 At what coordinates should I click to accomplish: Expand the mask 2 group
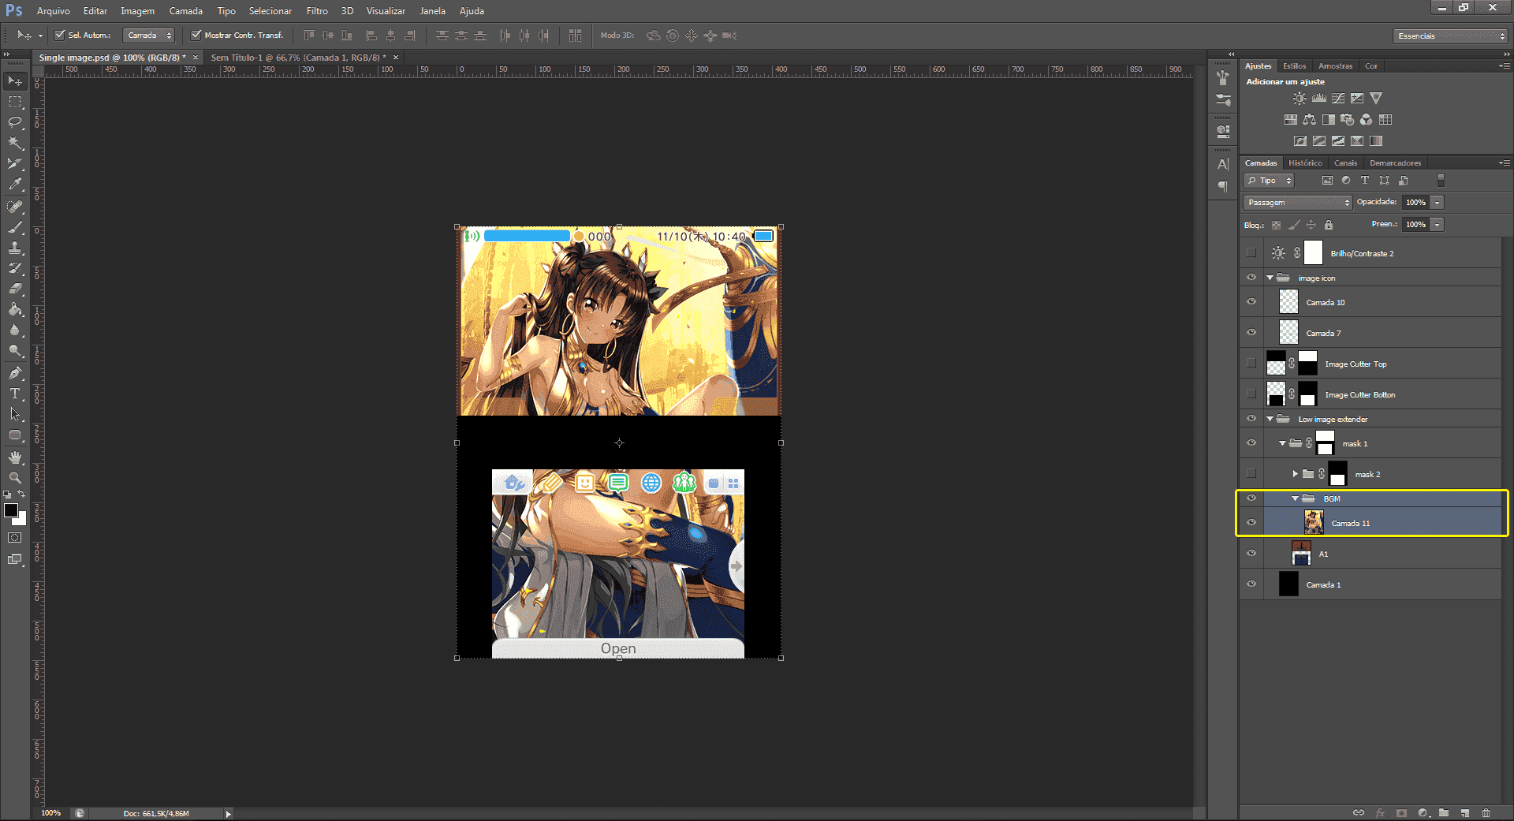[x=1295, y=474]
